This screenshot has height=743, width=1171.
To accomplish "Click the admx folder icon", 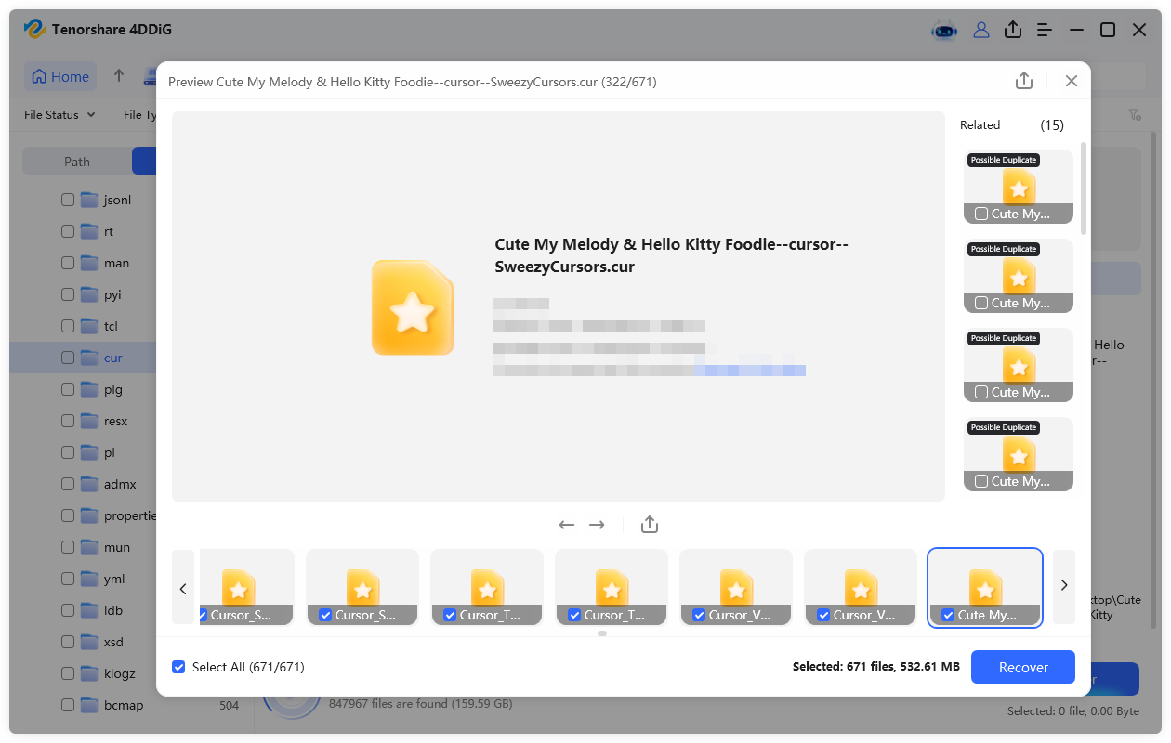I will [x=89, y=484].
